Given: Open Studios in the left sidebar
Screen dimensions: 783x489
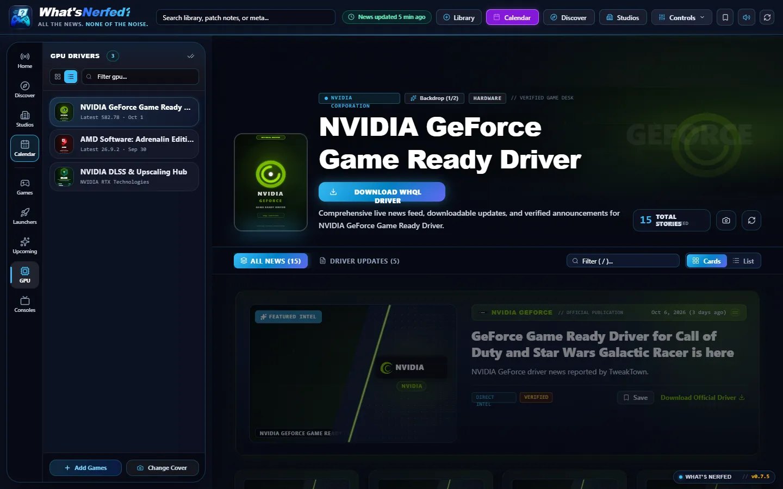Looking at the screenshot, I should click(x=24, y=119).
